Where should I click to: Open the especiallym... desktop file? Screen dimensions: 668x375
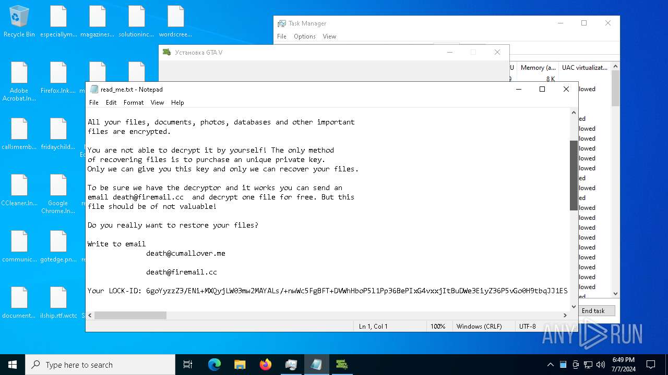(58, 21)
